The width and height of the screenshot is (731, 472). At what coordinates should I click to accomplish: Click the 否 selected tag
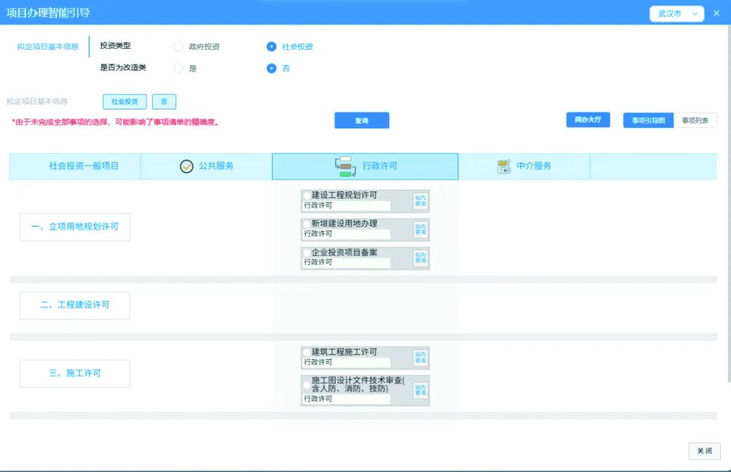coord(164,101)
